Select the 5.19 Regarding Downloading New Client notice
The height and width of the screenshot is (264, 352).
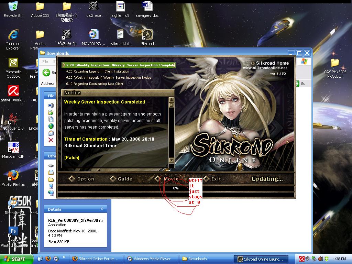[95, 84]
